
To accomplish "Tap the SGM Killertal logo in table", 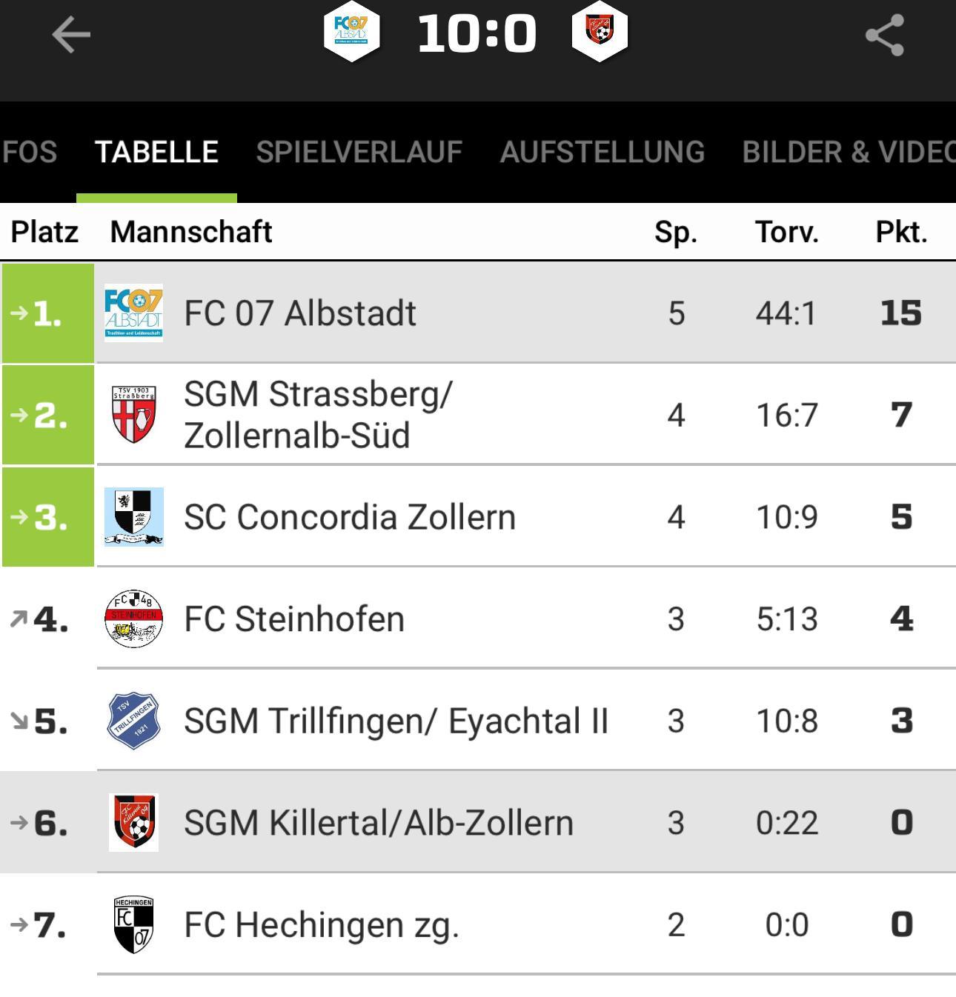I will click(x=133, y=822).
